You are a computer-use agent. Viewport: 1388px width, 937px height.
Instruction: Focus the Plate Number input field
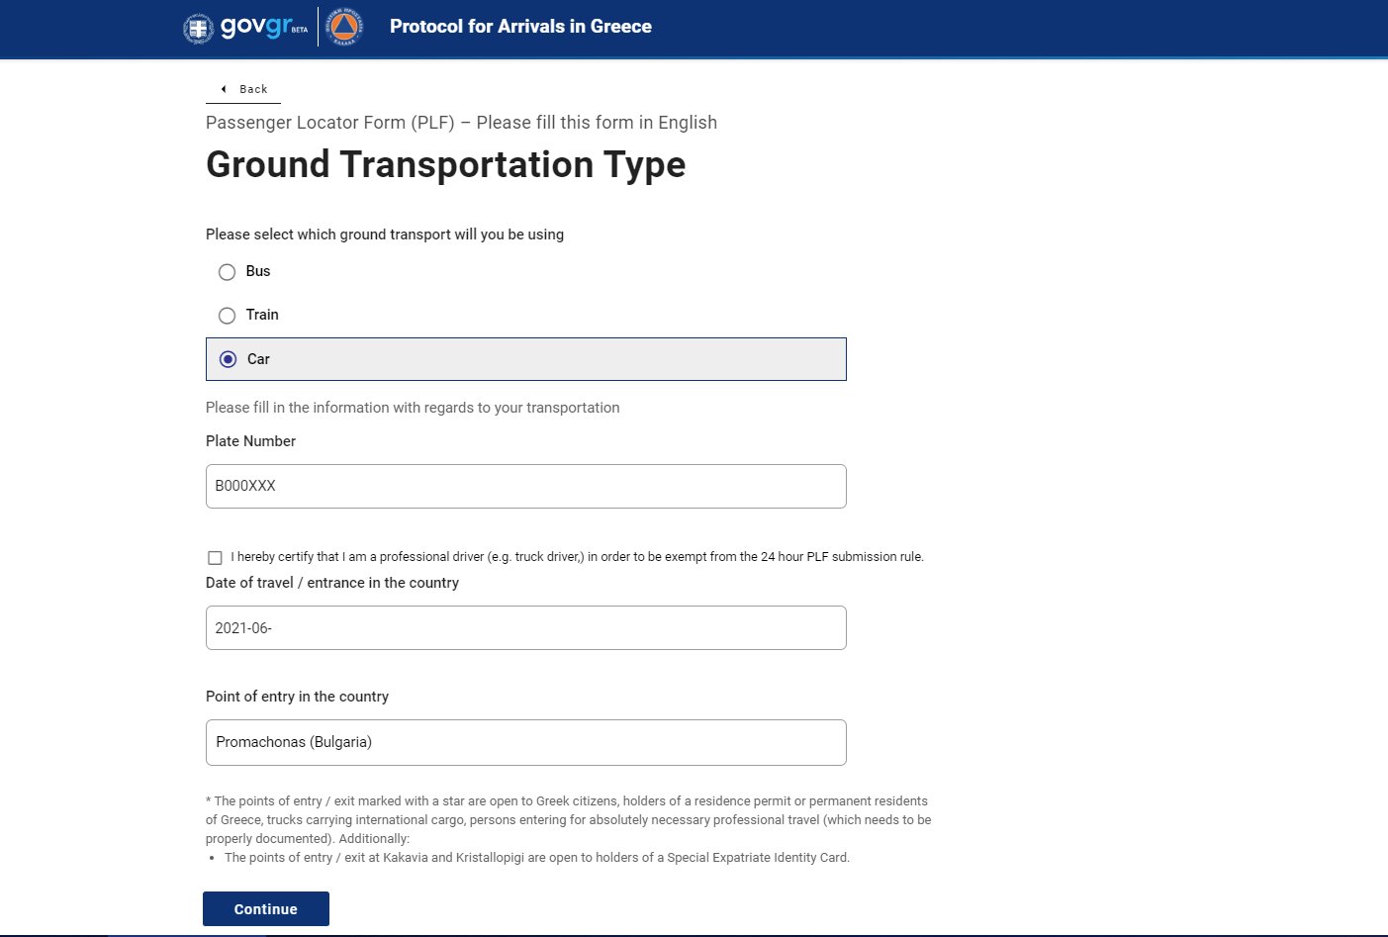(525, 486)
